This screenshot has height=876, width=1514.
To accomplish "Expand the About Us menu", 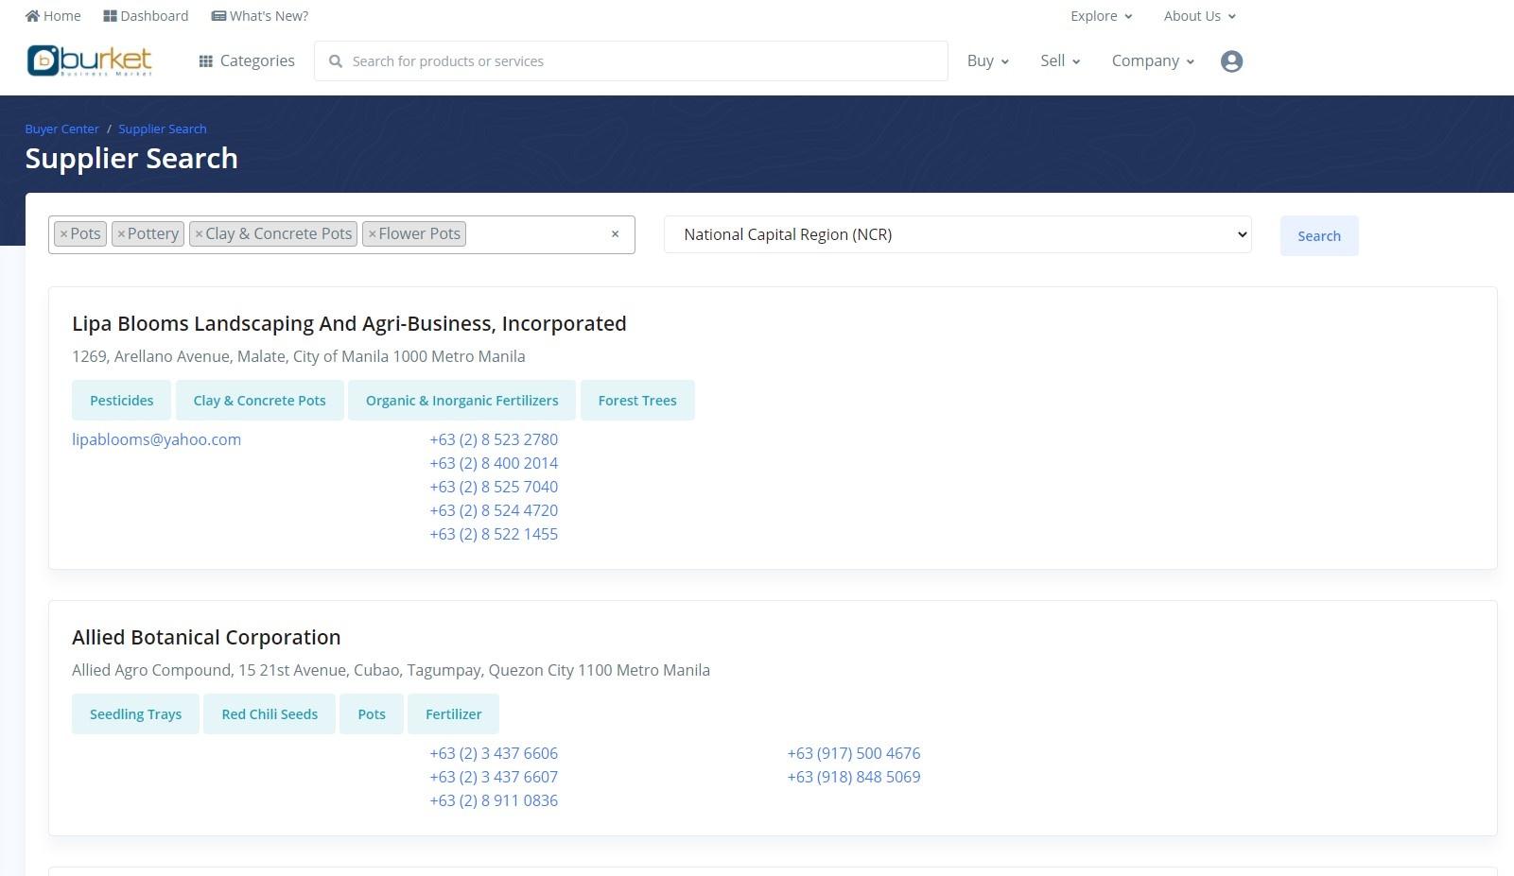I will pos(1200,16).
